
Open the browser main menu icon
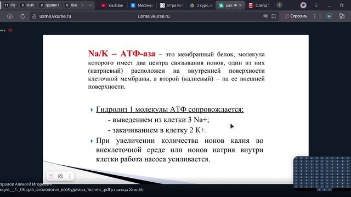pos(316,5)
